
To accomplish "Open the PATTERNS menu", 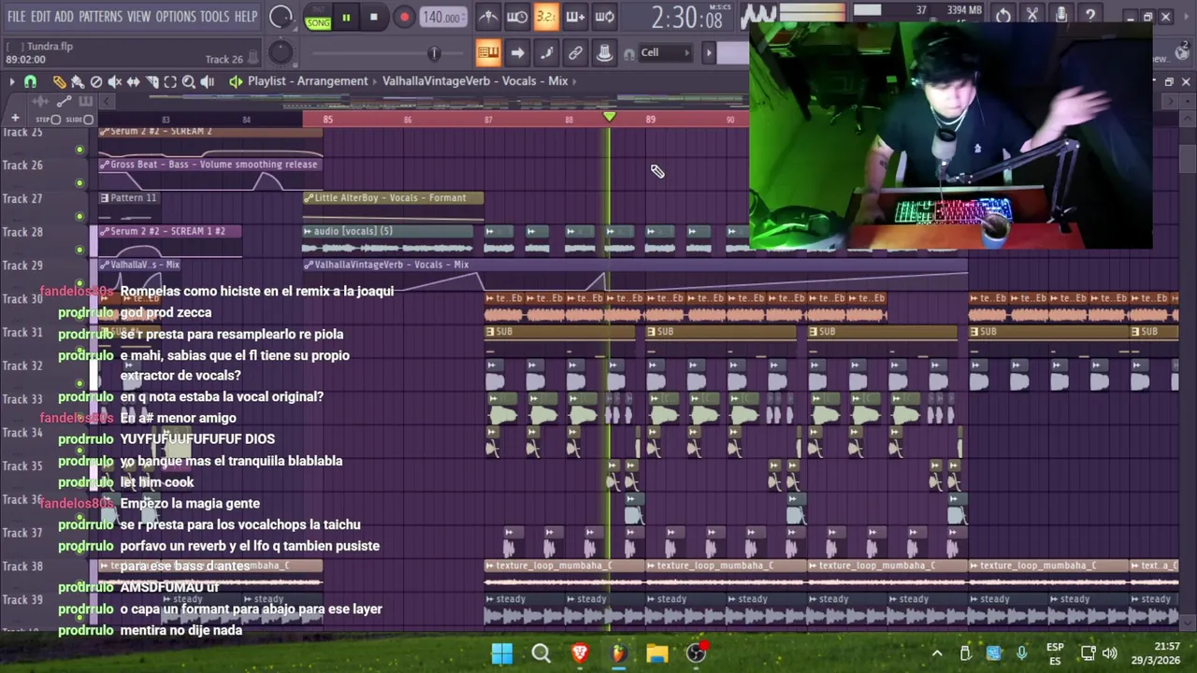I will pyautogui.click(x=100, y=17).
